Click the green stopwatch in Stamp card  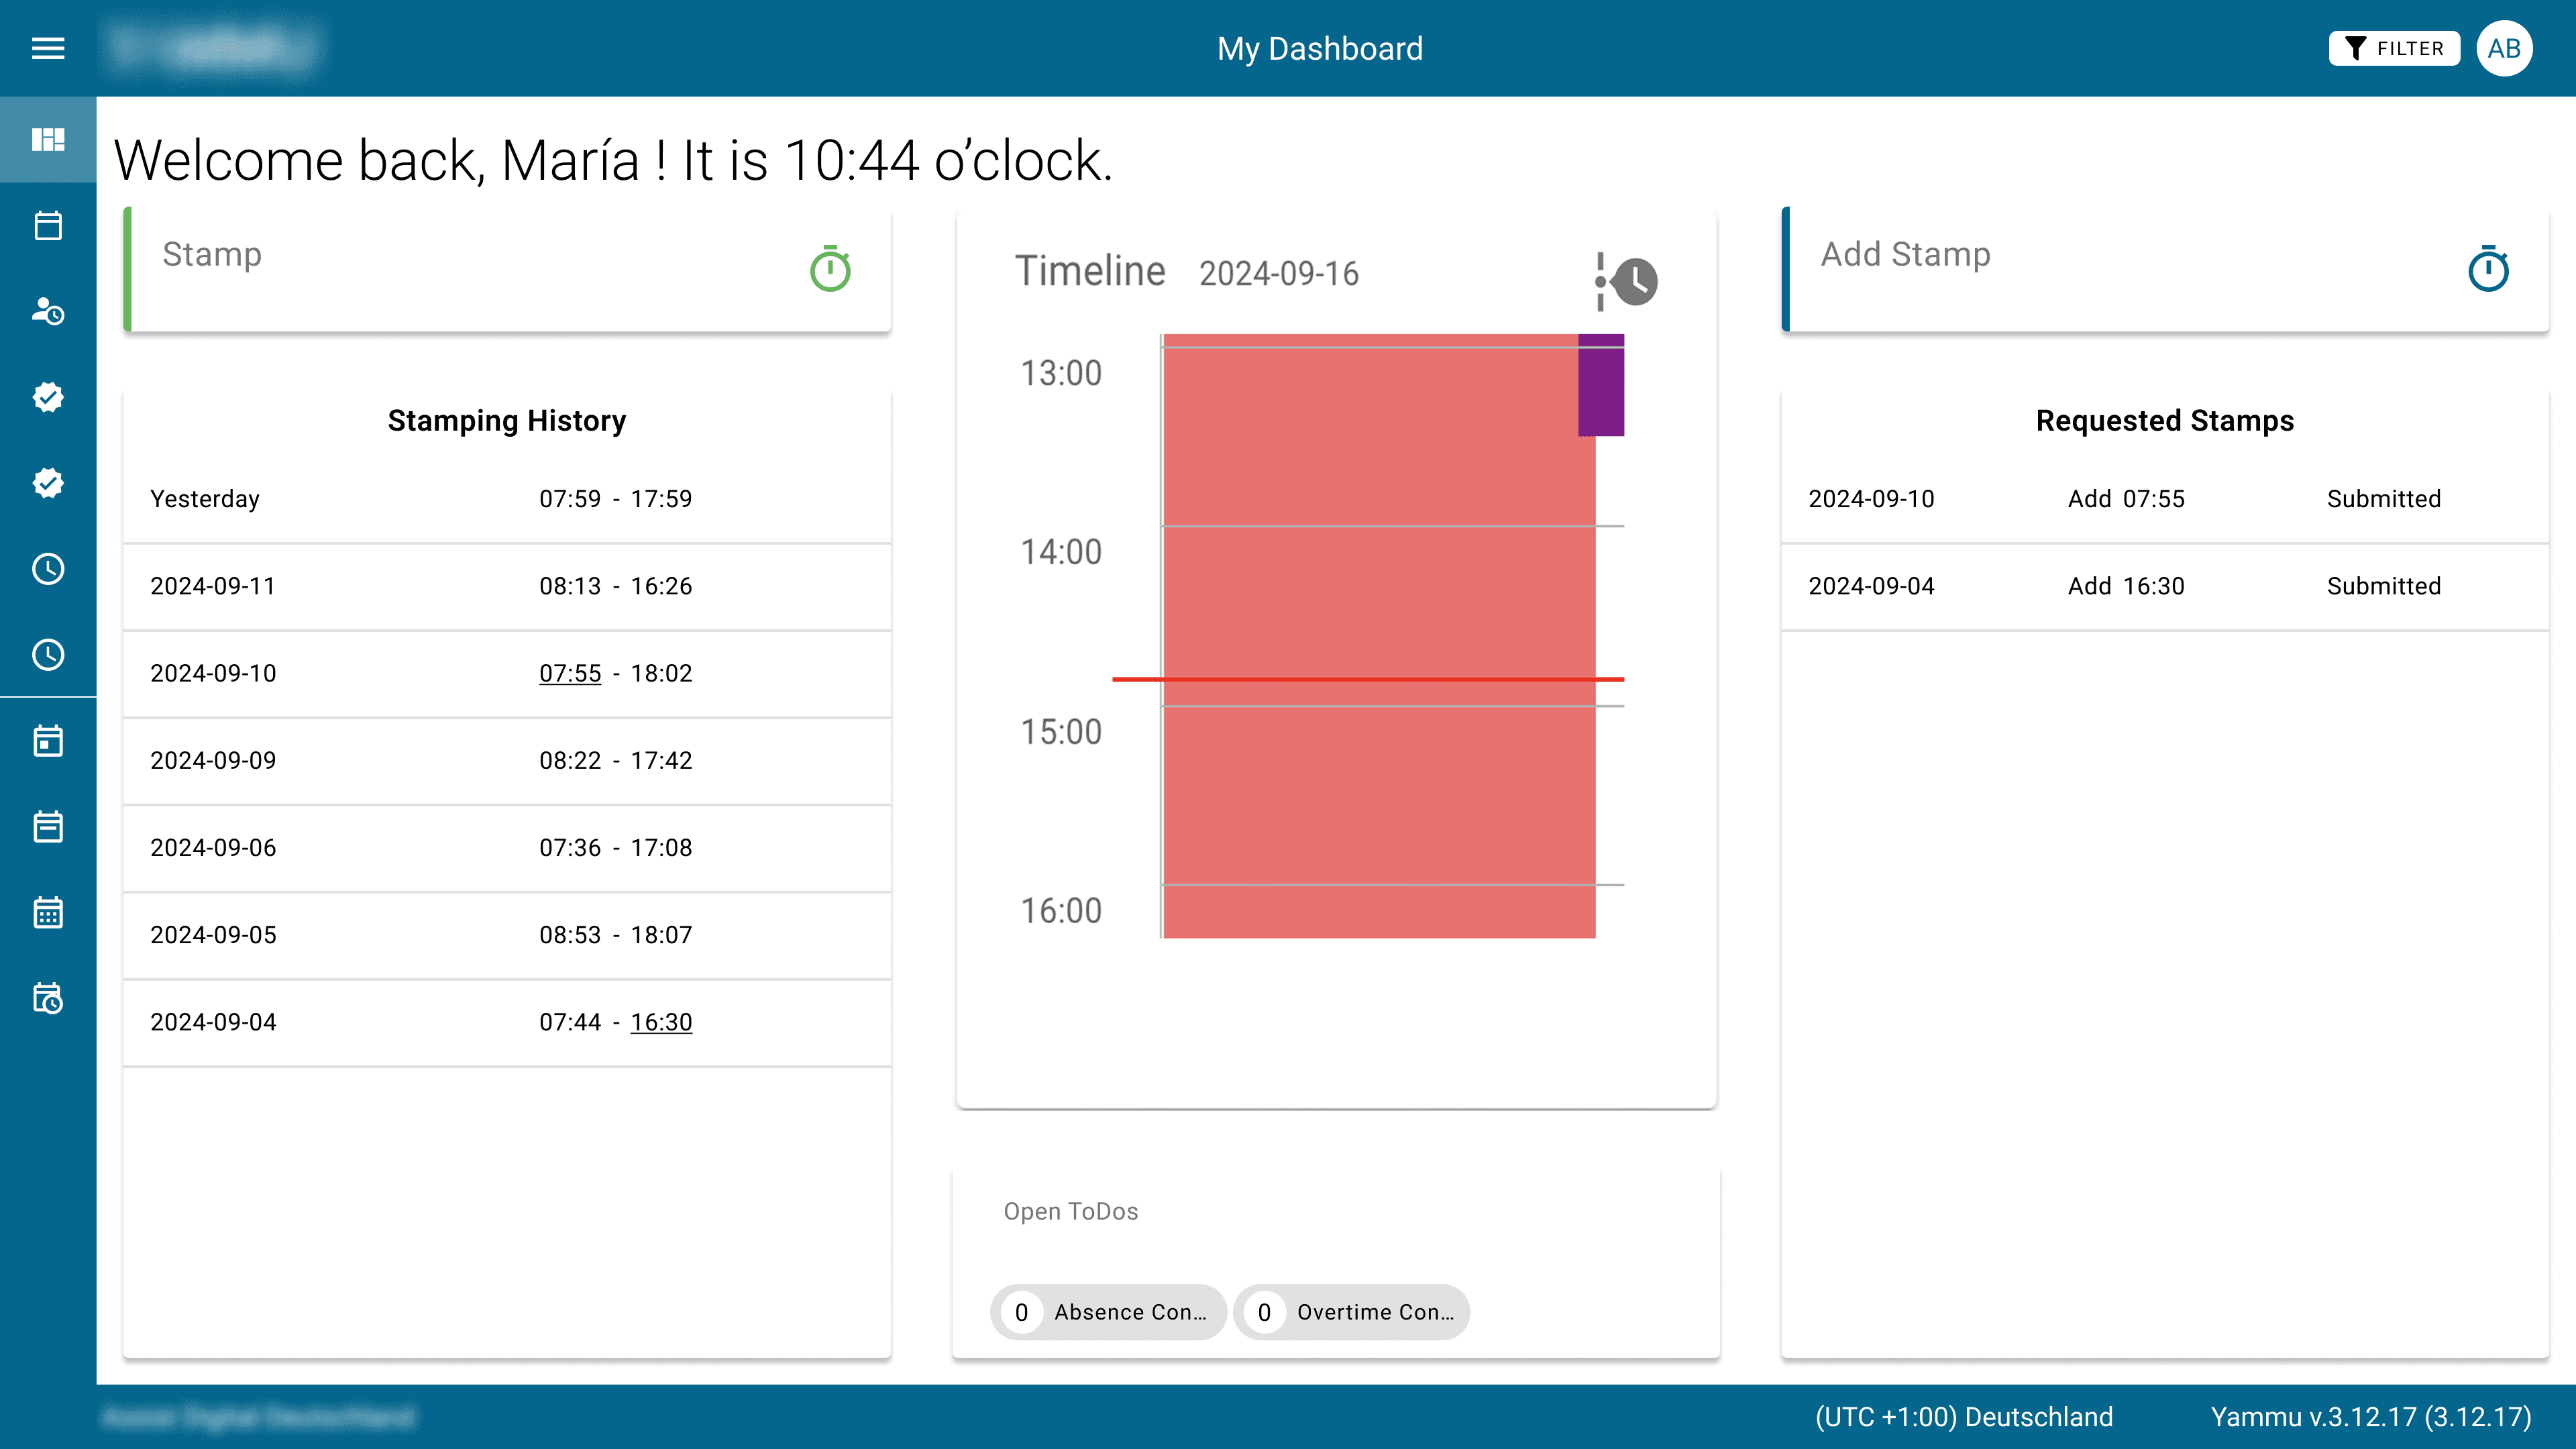tap(829, 269)
